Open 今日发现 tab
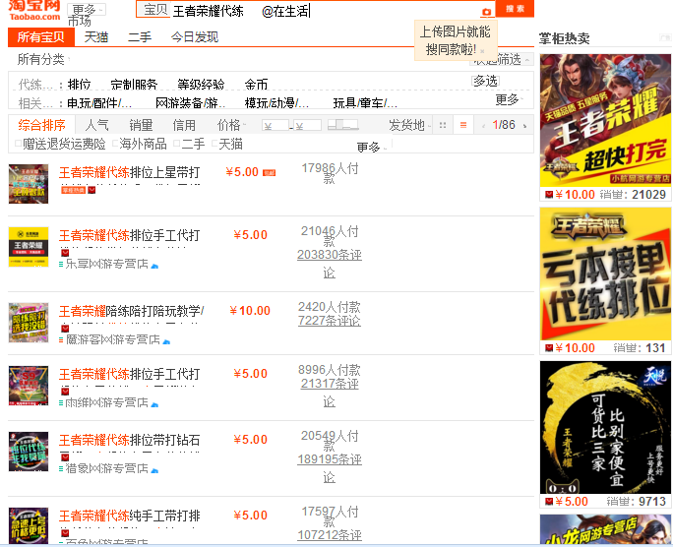Image resolution: width=673 pixels, height=547 pixels. 195,37
